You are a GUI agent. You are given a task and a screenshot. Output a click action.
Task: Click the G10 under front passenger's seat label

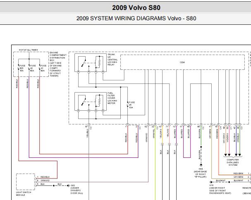pos(220,189)
